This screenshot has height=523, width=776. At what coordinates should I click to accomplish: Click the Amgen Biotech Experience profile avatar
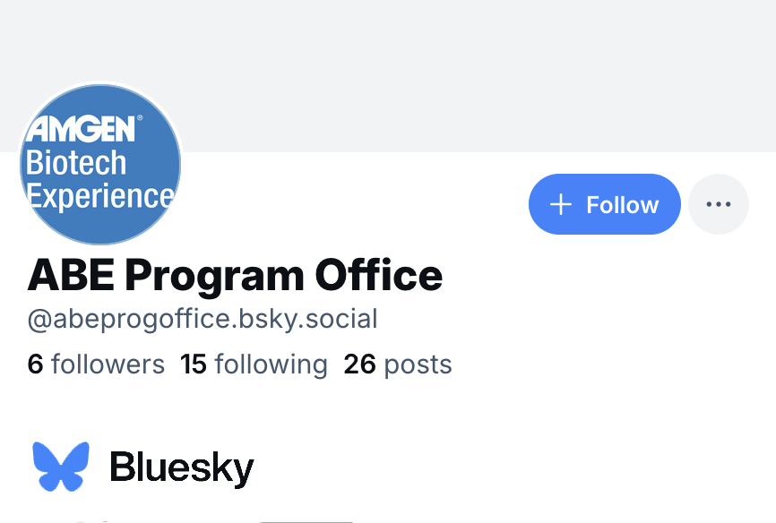(x=99, y=164)
